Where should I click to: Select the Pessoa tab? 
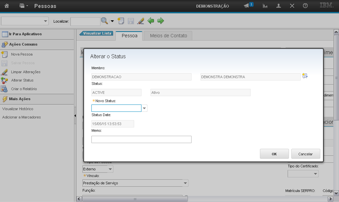click(x=129, y=36)
